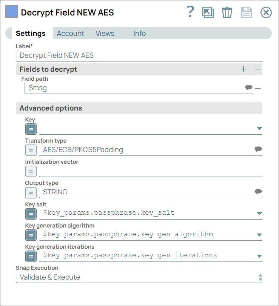Delete the $msg field path row
Image resolution: width=279 pixels, height=306 pixels.
click(x=258, y=88)
